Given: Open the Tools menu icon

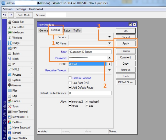Looking at the screenshot, I should 9,106.
